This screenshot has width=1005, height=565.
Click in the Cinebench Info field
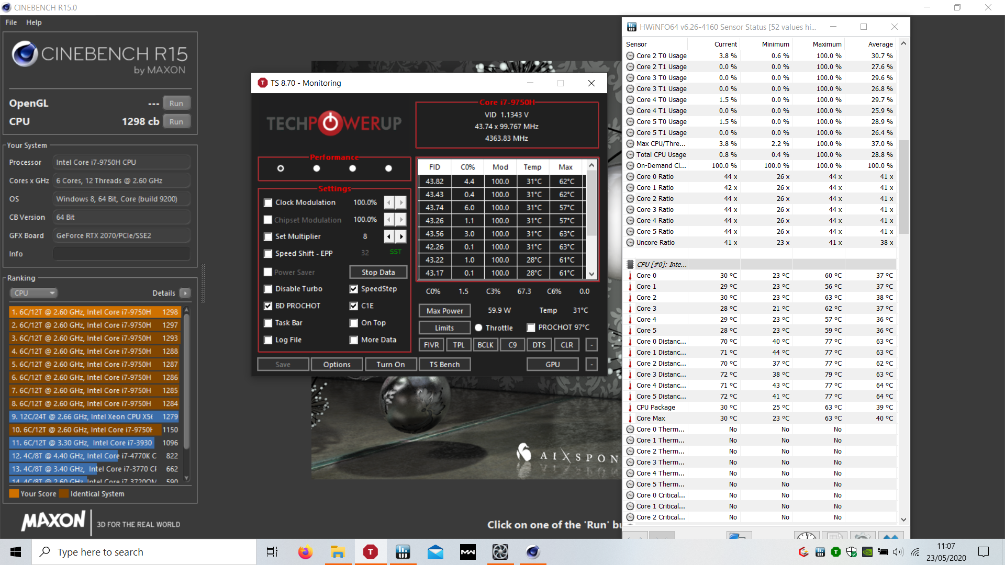pos(121,254)
